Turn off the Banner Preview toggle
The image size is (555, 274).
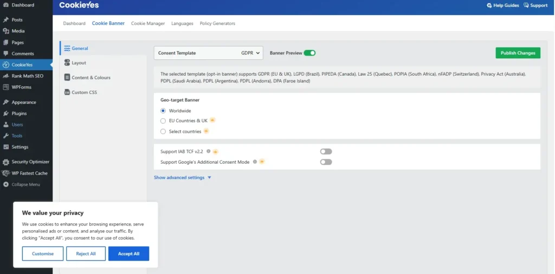tap(309, 53)
